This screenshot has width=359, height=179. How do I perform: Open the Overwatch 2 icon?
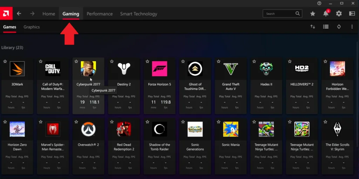[x=88, y=129]
